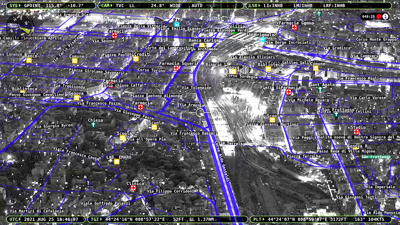Viewport: 400px width, 225px height.
Task: Expand the SYS status arrow
Action: pos(21,6)
